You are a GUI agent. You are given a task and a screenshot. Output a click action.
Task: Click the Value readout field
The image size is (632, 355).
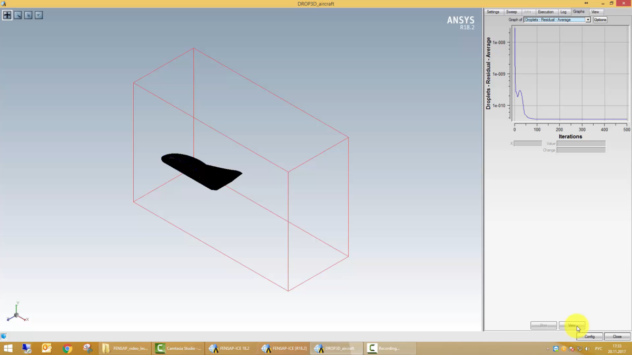[581, 143]
